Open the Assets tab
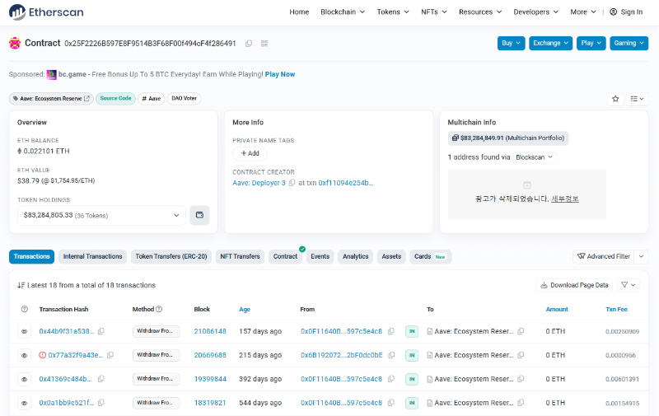The width and height of the screenshot is (659, 416). pos(391,256)
